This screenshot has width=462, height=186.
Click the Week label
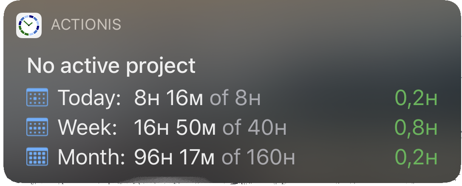pyautogui.click(x=87, y=127)
